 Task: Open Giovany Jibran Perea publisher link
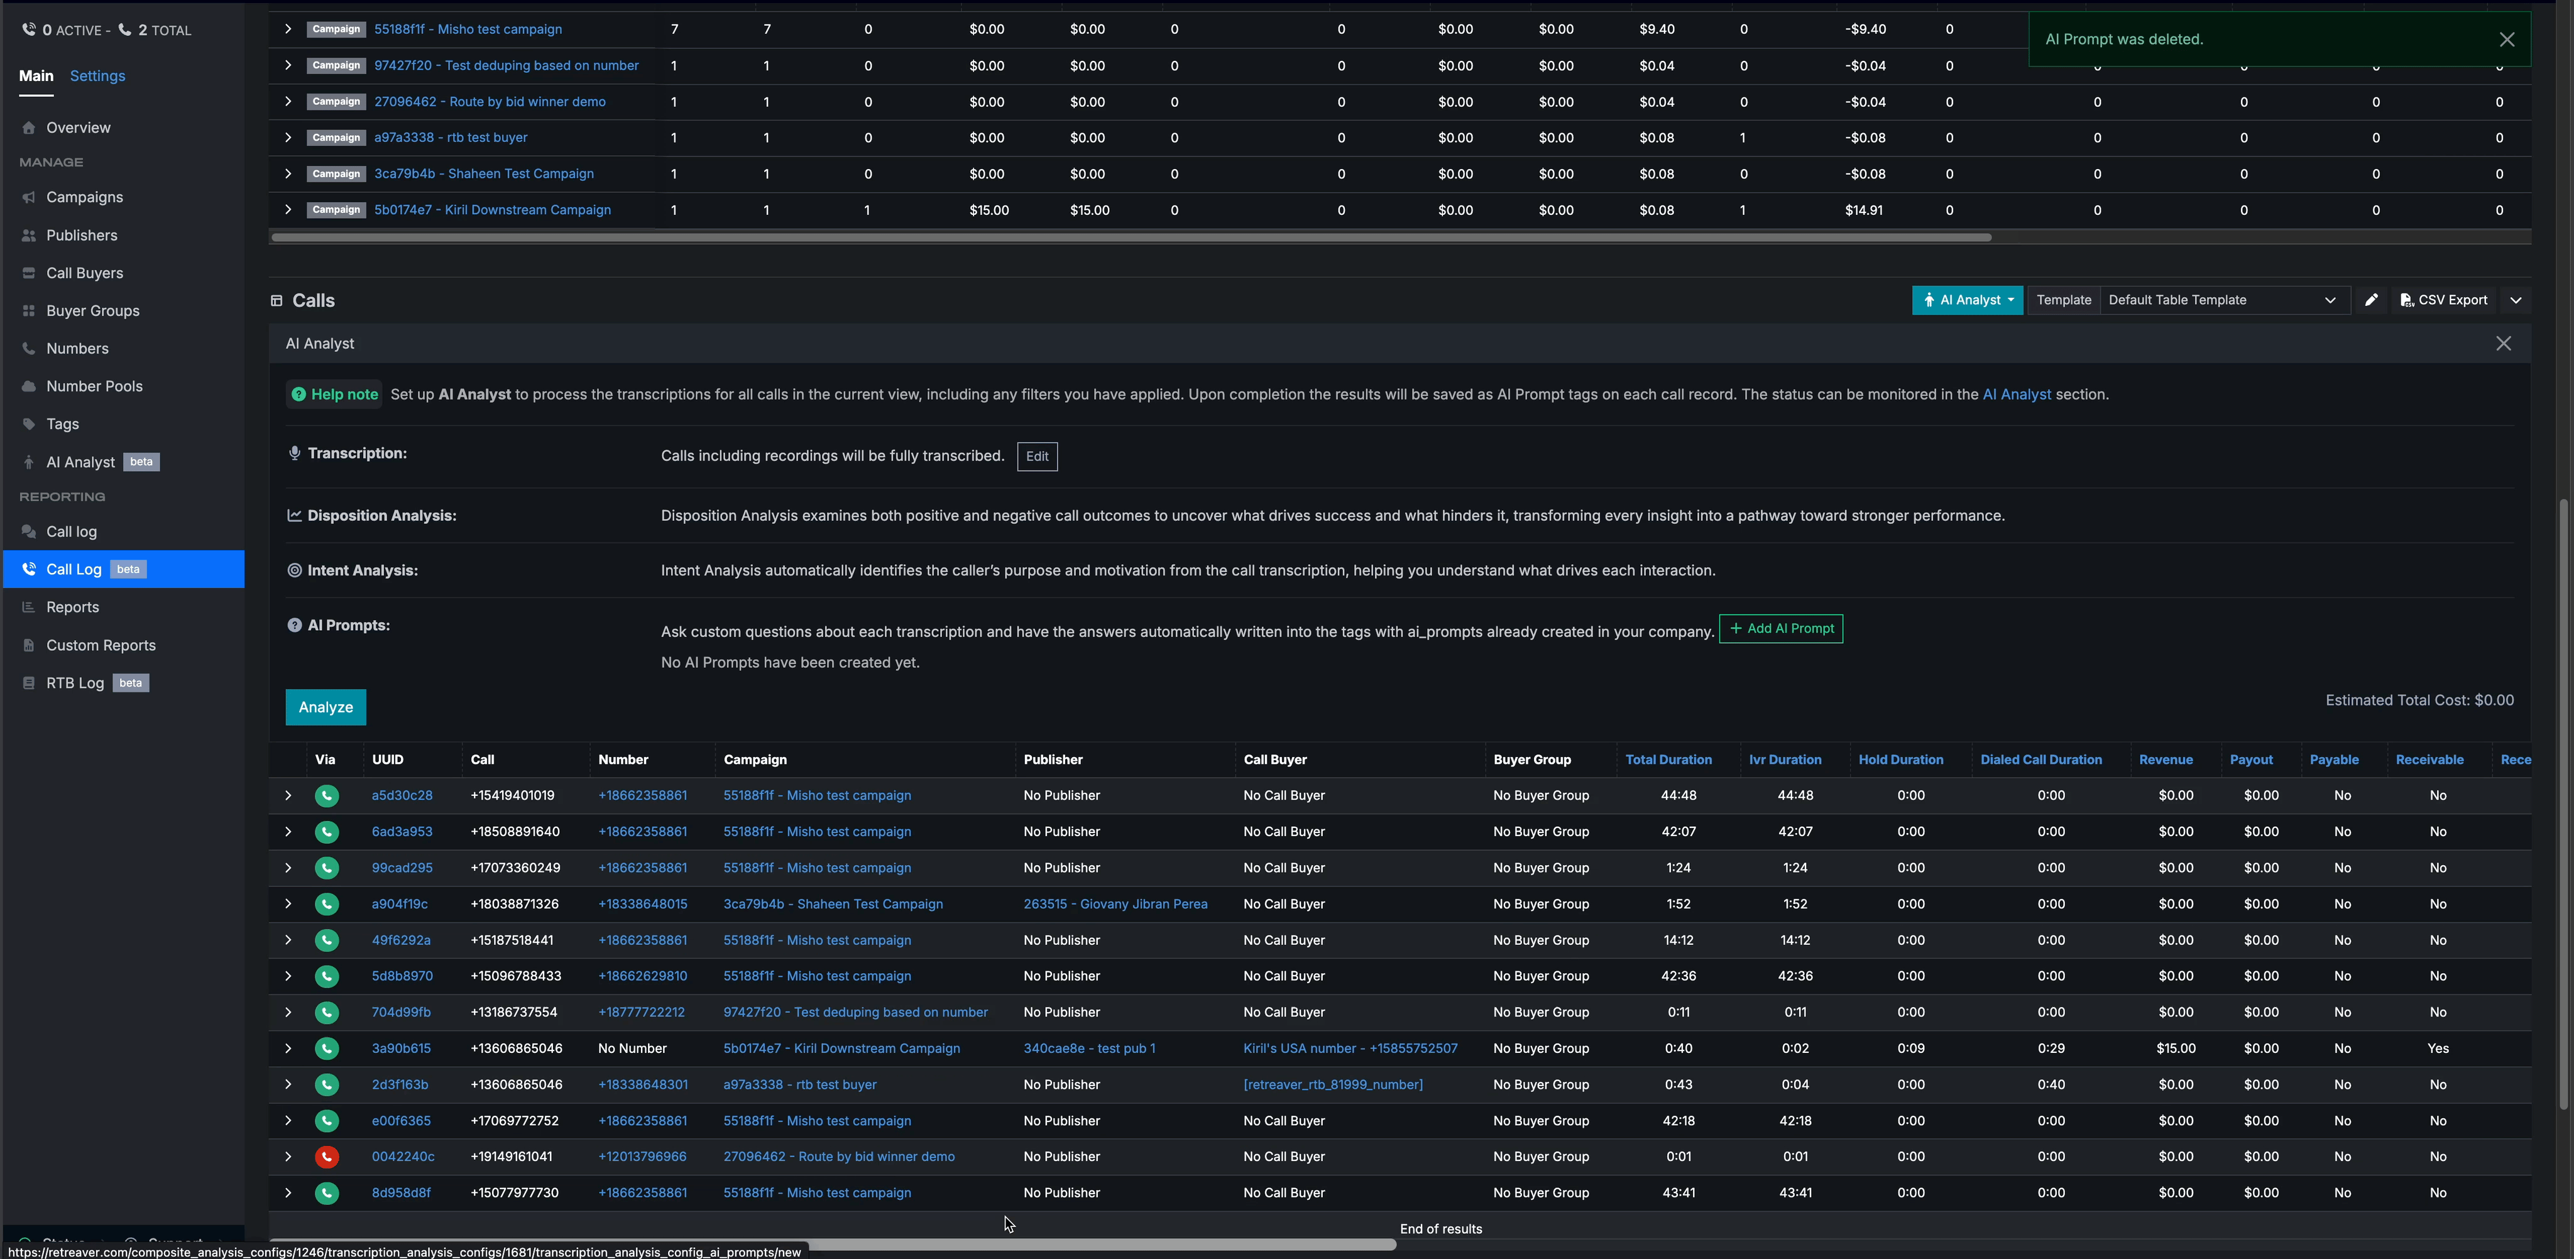[x=1115, y=904]
